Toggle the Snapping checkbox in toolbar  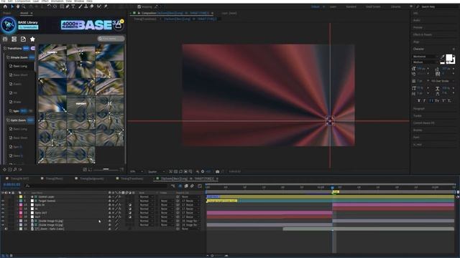(139, 6)
